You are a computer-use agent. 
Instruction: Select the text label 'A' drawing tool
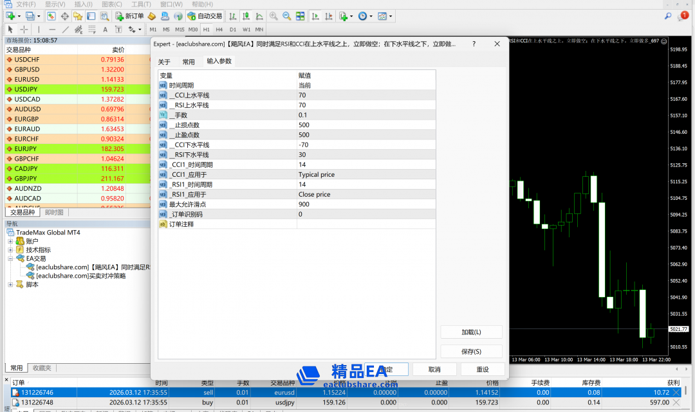(106, 30)
